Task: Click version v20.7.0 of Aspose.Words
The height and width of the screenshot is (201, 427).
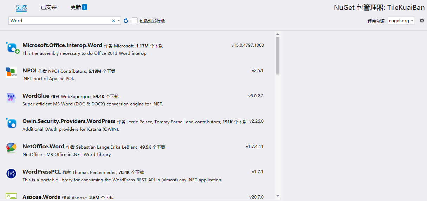Action: pyautogui.click(x=257, y=197)
